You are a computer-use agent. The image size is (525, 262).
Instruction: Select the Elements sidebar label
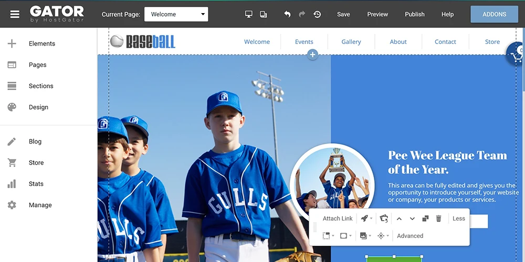[42, 43]
